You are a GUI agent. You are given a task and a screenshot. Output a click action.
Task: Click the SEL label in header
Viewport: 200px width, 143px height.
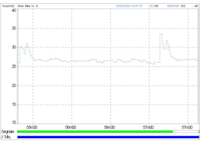pyautogui.click(x=183, y=6)
